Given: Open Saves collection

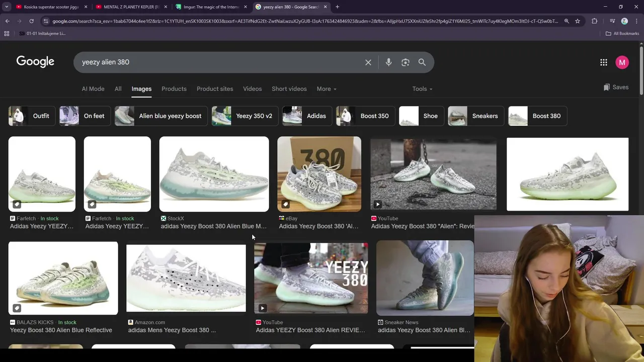Looking at the screenshot, I should [x=616, y=87].
